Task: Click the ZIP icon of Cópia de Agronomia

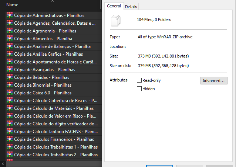Action: (10, 31)
